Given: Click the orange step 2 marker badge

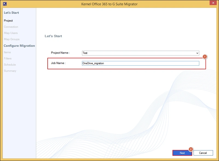Looking at the screenshot, I should point(191,149).
